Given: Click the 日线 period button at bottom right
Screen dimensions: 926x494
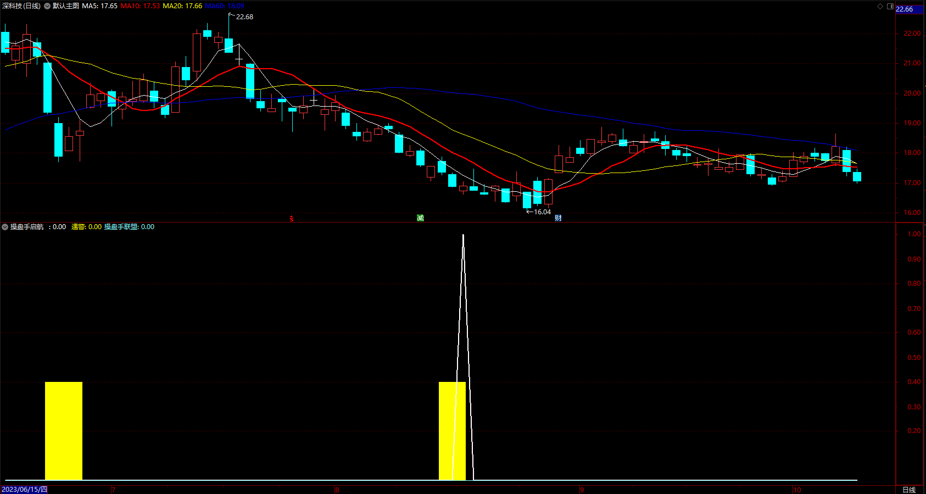Looking at the screenshot, I should [x=909, y=490].
